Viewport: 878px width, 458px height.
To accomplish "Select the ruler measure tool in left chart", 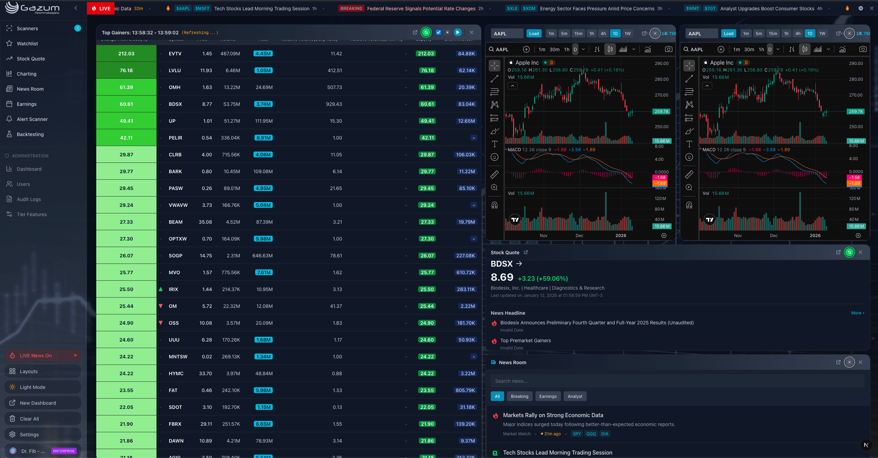I will click(494, 175).
